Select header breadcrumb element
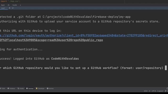Image resolution: width=168 pixels, height=94 pixels. click(15, 5)
